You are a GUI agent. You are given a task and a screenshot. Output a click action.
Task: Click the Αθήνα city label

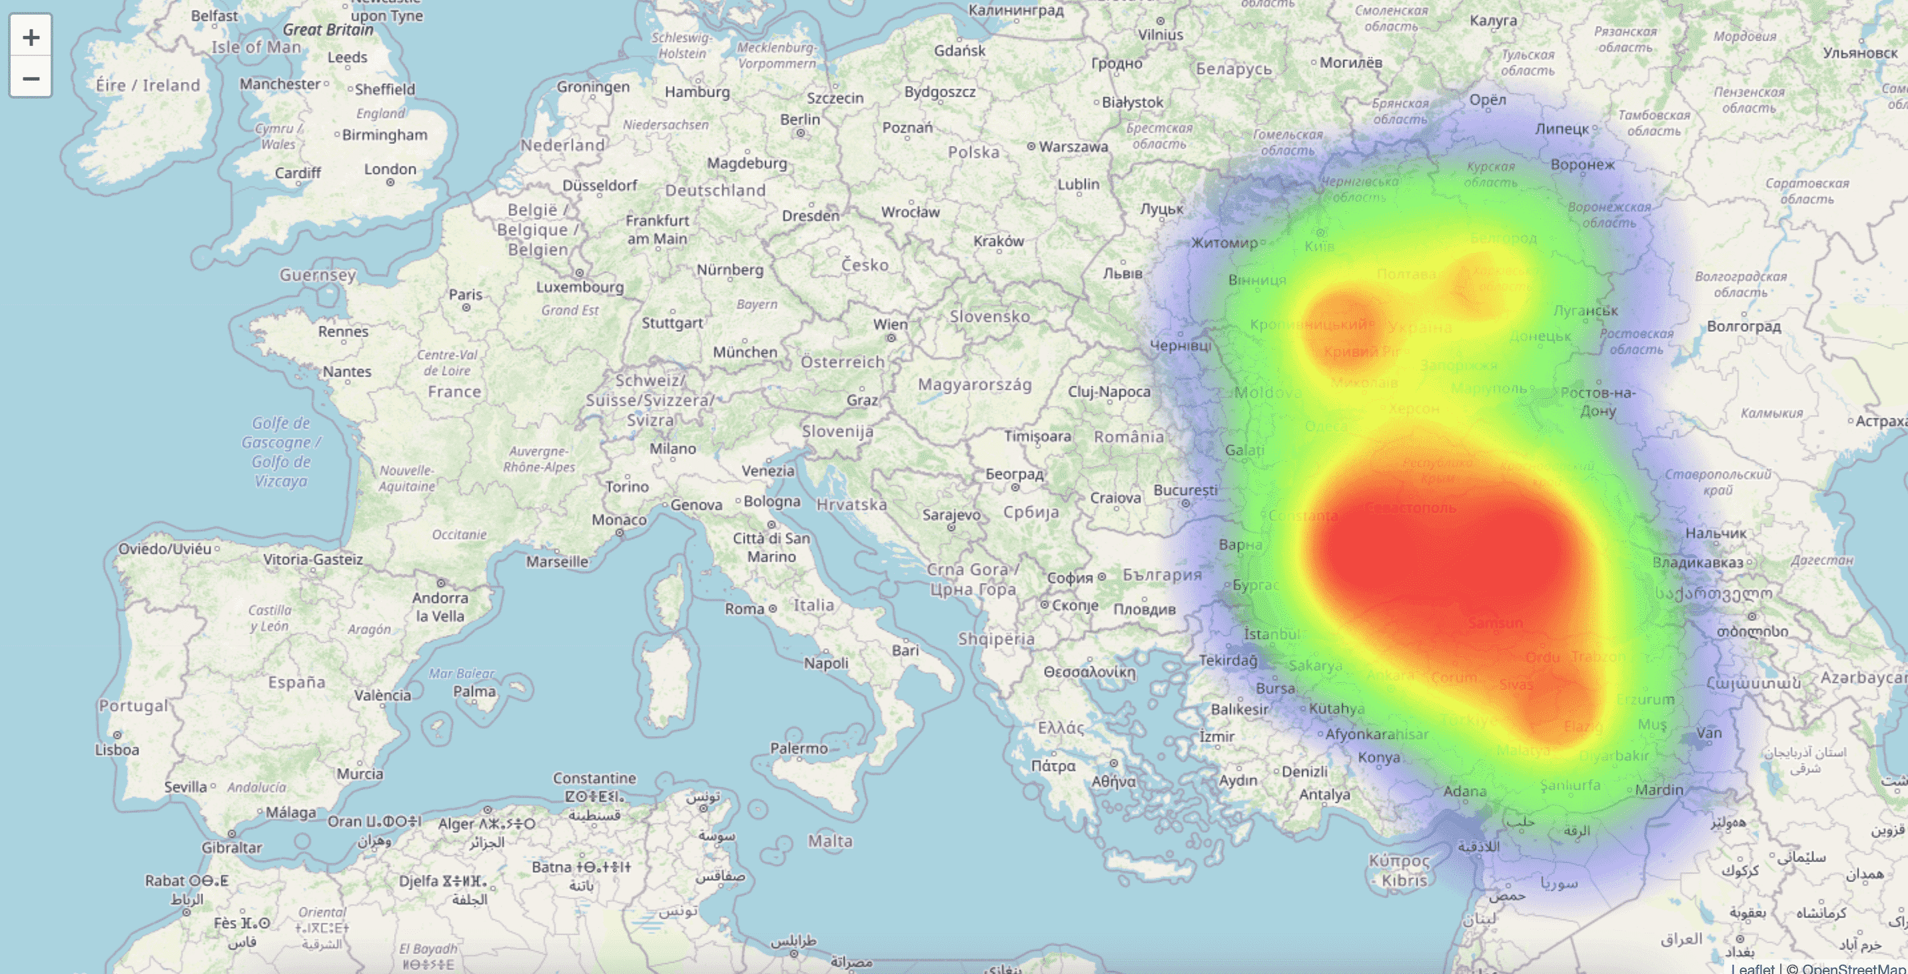click(1113, 781)
